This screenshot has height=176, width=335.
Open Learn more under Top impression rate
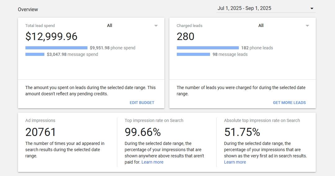(152, 162)
